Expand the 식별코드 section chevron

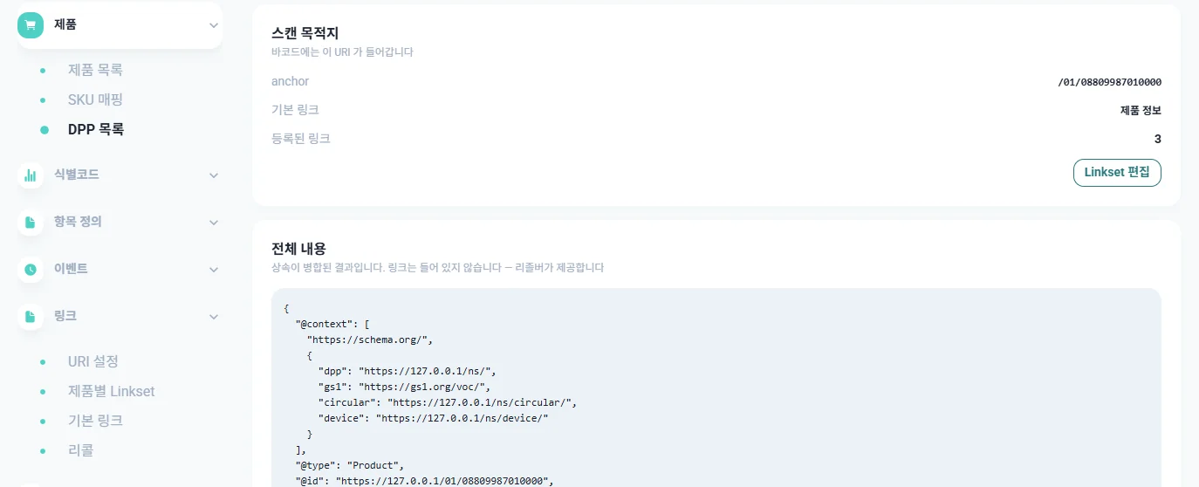tap(214, 175)
